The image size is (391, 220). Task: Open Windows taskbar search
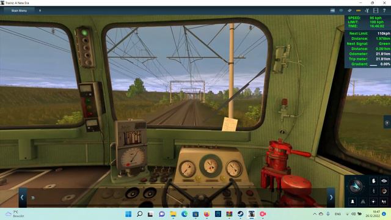140,214
